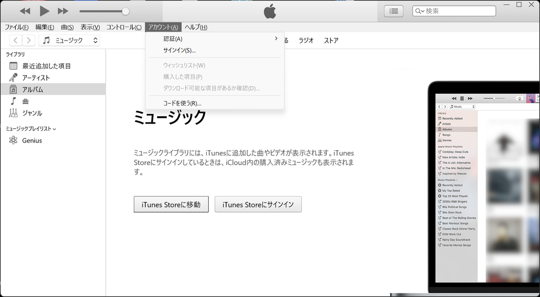
Task: Click the search magnifier dropdown icon
Action: pos(419,12)
